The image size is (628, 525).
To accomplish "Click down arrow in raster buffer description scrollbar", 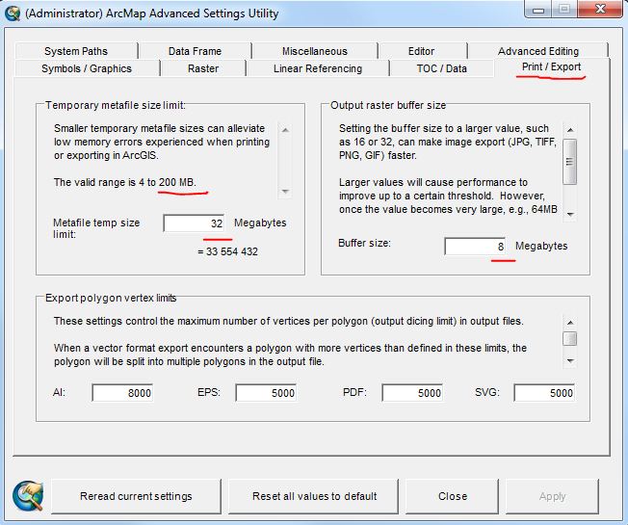I will click(570, 214).
